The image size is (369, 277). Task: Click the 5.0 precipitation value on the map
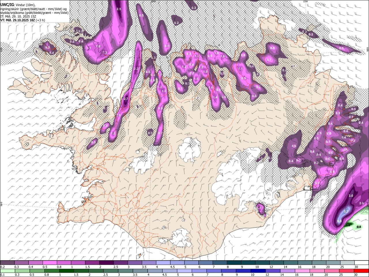tap(339, 221)
